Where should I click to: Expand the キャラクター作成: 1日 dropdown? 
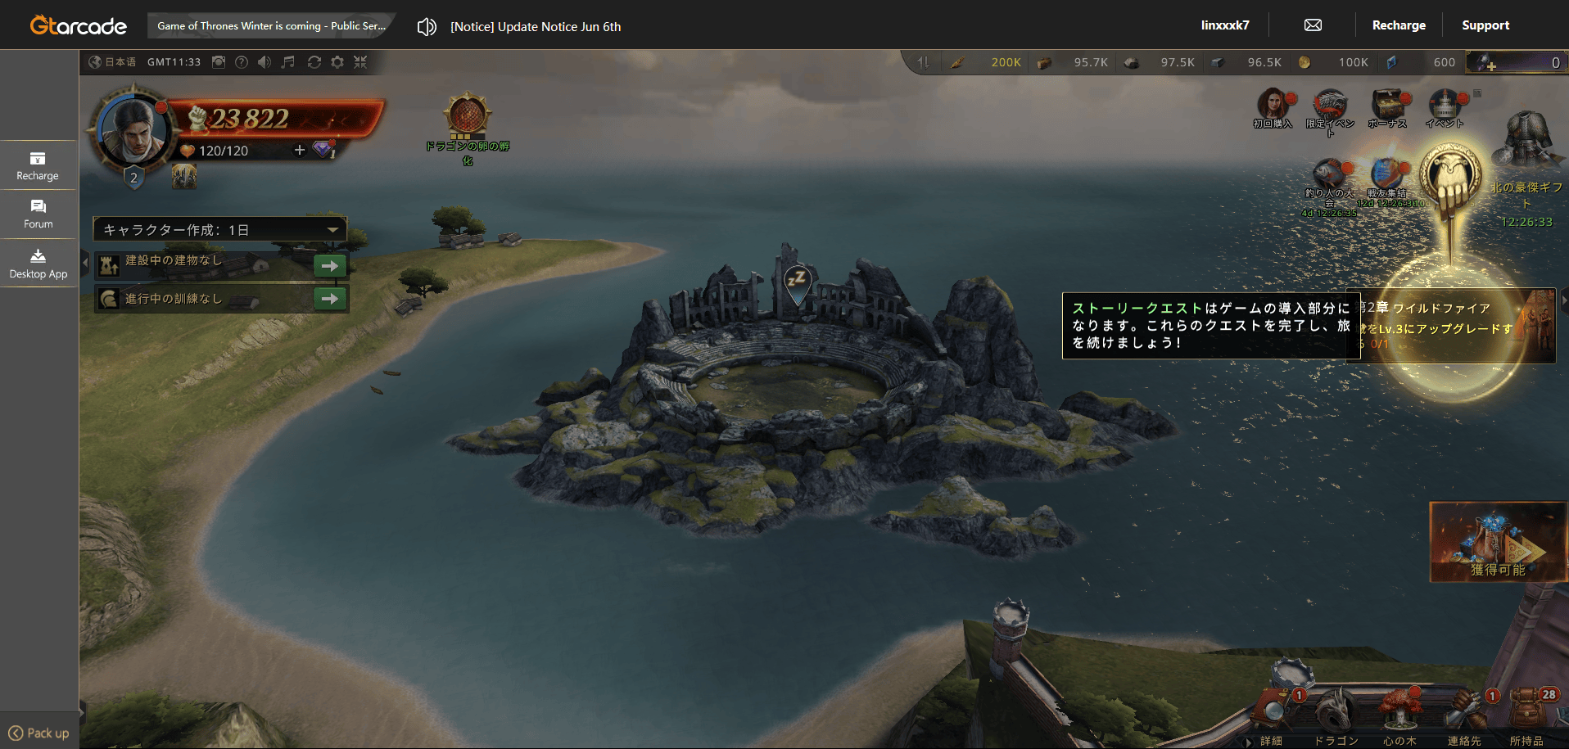pos(220,230)
